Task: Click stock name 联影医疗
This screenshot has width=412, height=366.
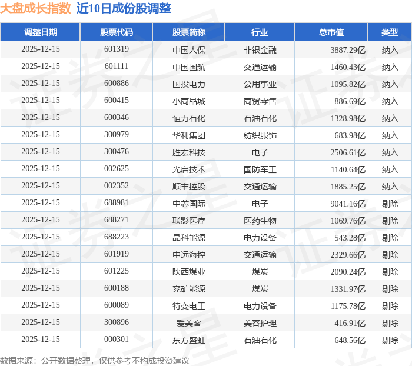Action: [x=189, y=221]
